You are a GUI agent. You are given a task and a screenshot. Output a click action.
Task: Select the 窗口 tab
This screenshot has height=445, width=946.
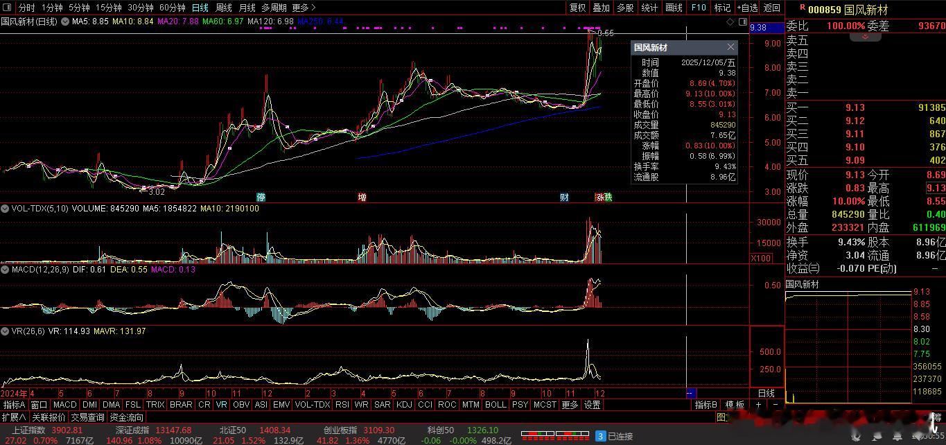click(39, 405)
